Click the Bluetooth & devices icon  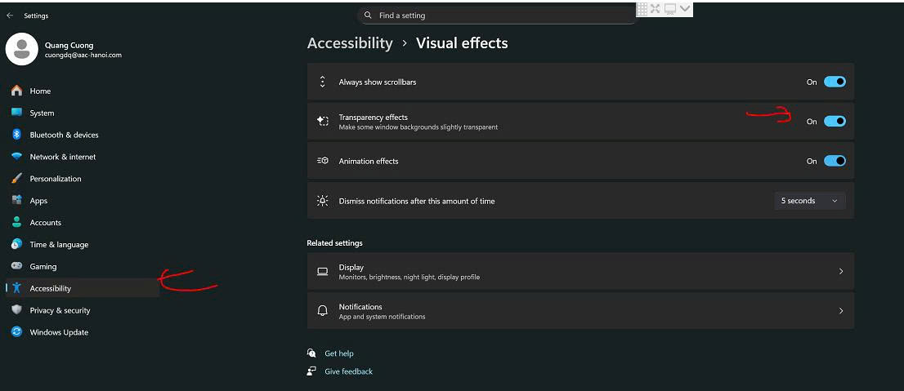click(x=16, y=135)
